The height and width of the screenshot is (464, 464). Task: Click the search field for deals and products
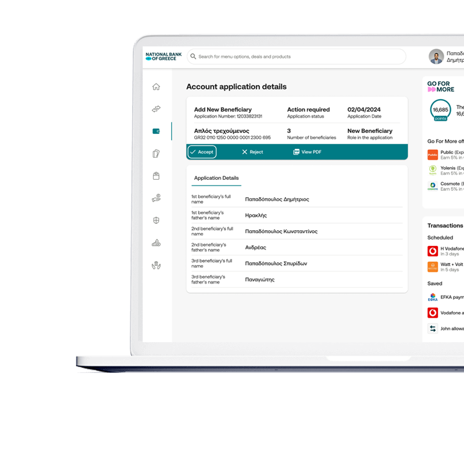pos(296,56)
